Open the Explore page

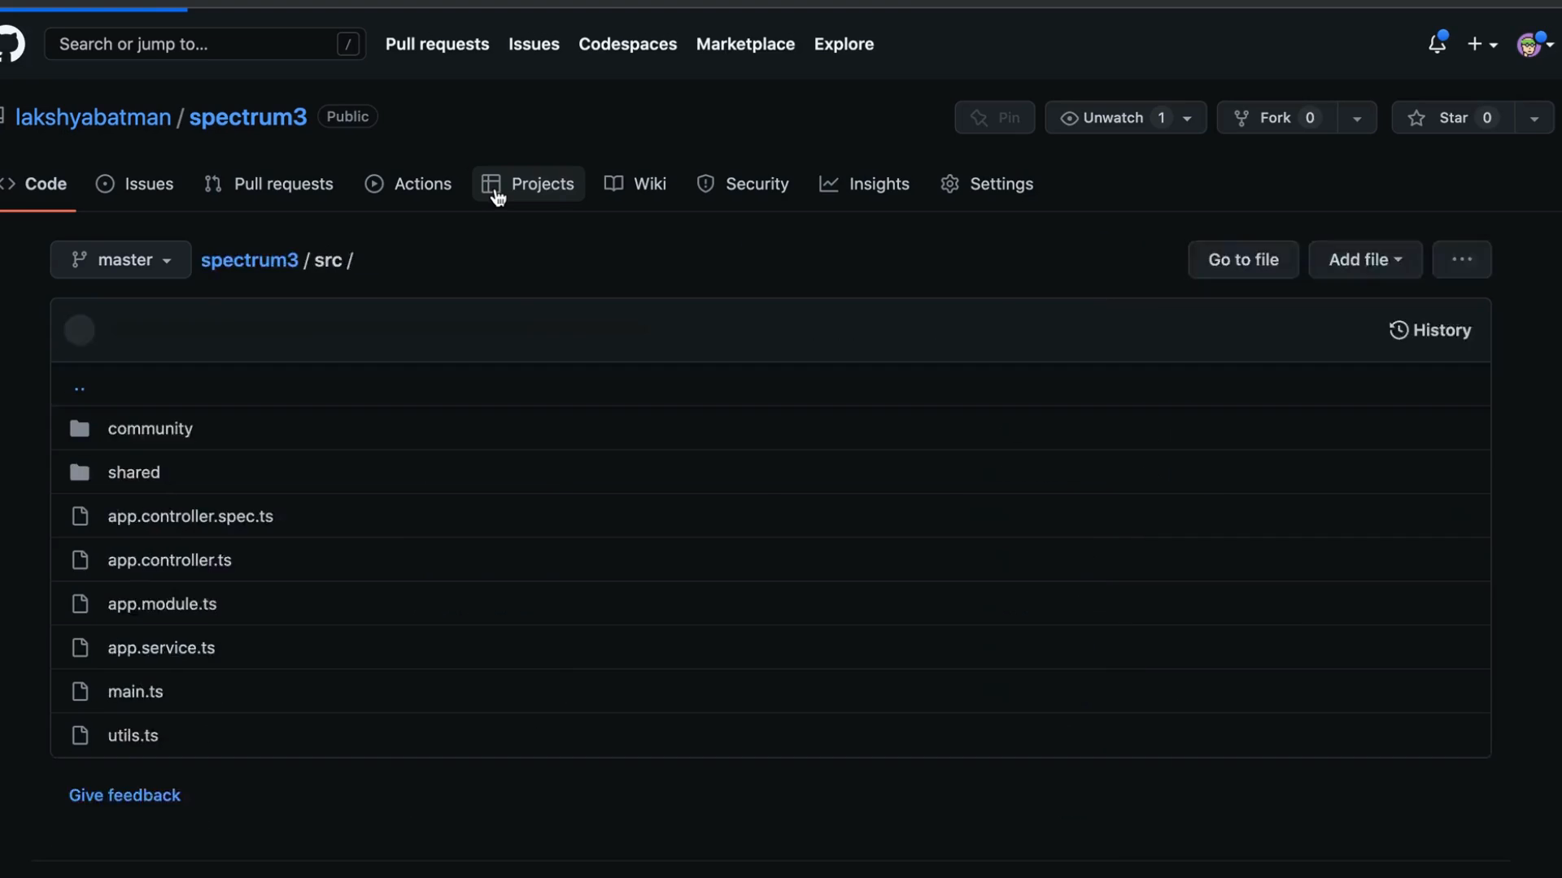(x=844, y=44)
